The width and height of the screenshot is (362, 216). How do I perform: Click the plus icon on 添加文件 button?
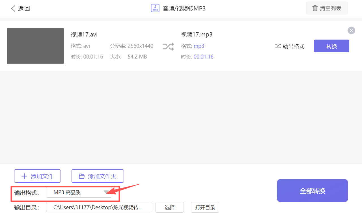(x=24, y=176)
